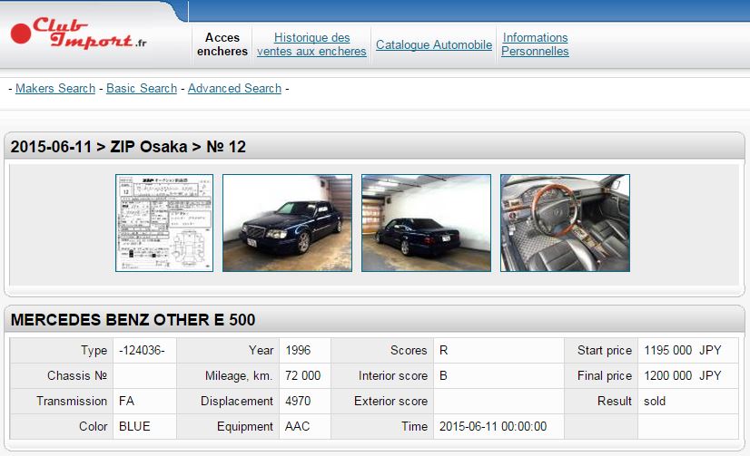Viewport: 750px width, 456px height.
Task: Follow the Makers Search link
Action: (55, 88)
